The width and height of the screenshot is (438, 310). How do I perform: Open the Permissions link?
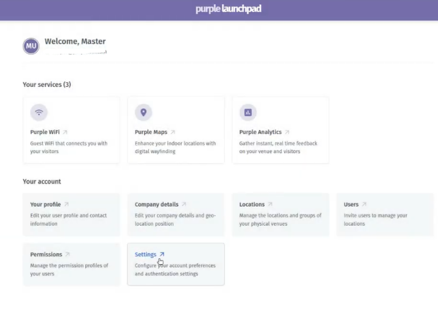[x=46, y=255]
